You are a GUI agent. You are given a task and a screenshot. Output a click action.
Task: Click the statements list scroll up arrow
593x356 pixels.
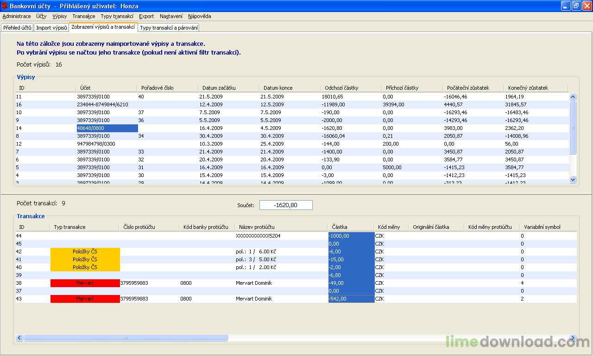573,97
